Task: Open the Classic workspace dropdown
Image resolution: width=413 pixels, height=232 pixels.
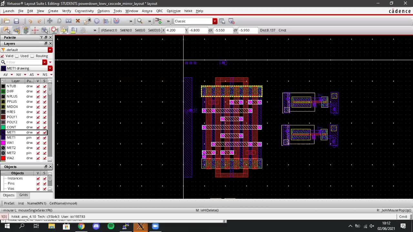Action: point(215,21)
